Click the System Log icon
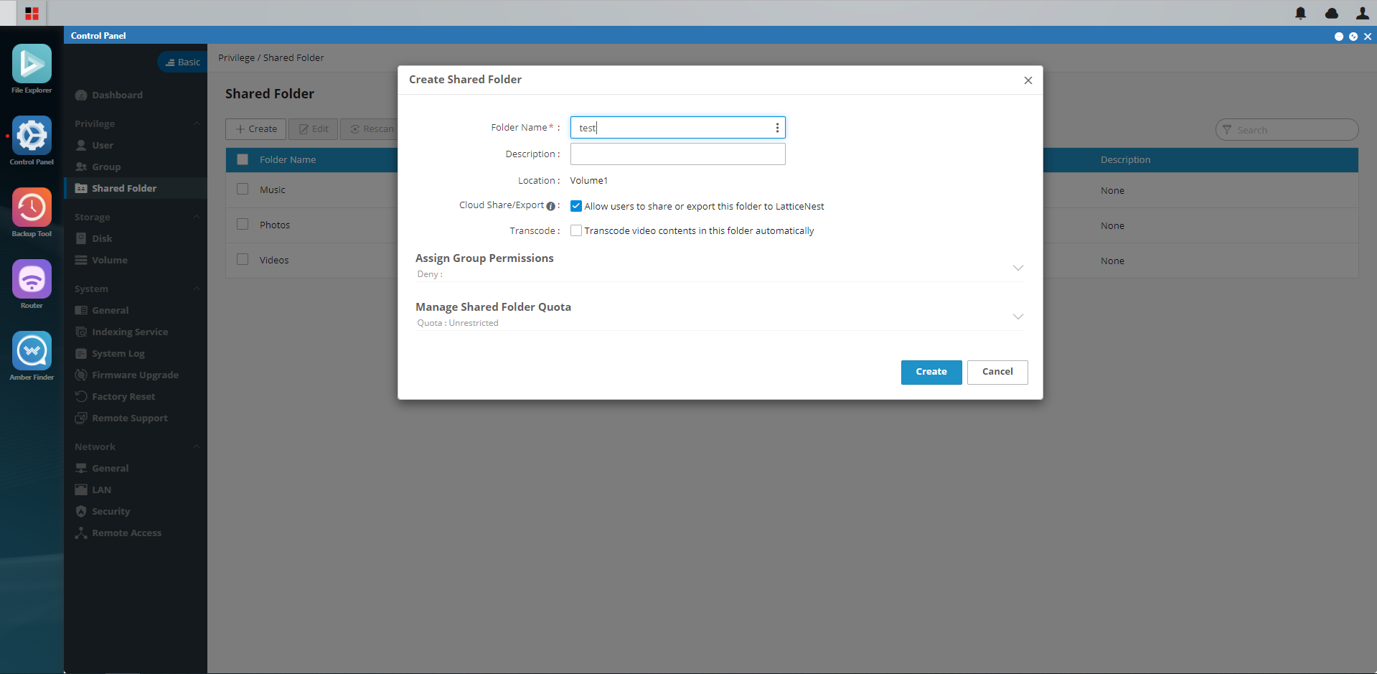1377x674 pixels. (81, 353)
